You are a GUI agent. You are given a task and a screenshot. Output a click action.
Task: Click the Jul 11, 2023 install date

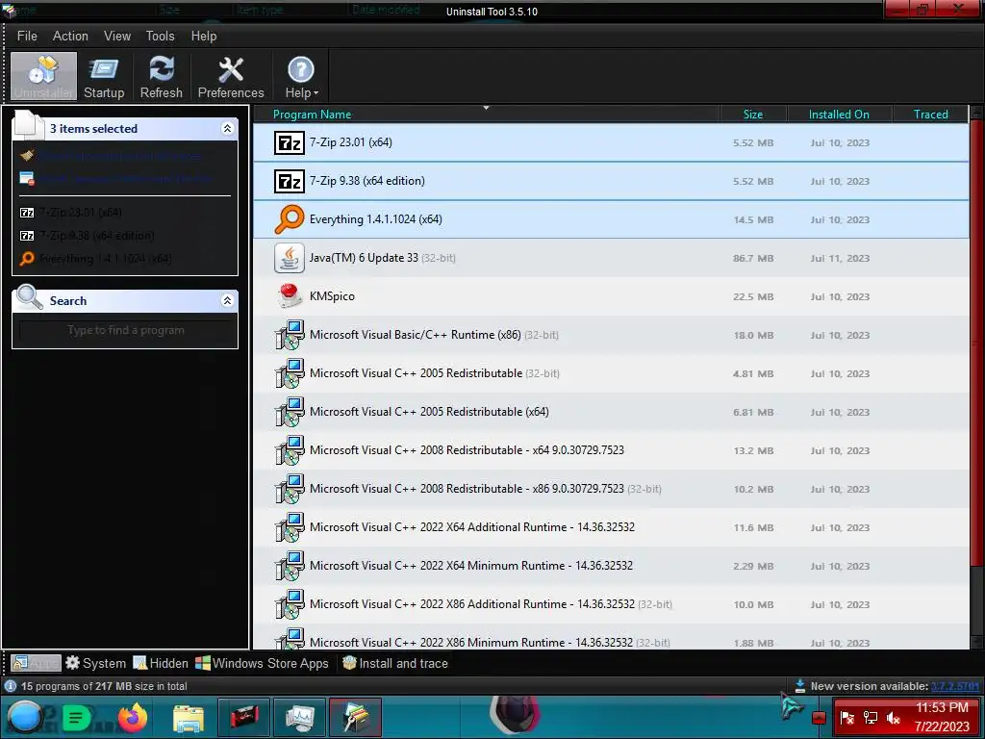pyautogui.click(x=840, y=258)
